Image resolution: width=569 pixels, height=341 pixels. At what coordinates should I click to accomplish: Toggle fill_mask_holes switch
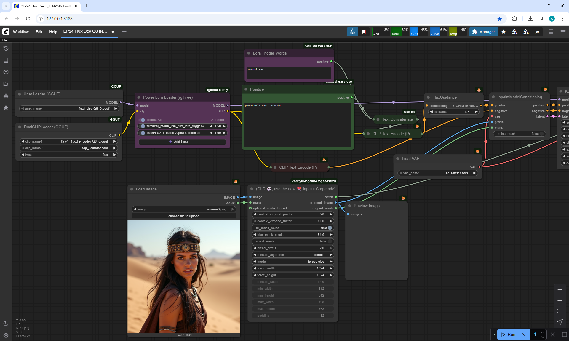pos(330,228)
